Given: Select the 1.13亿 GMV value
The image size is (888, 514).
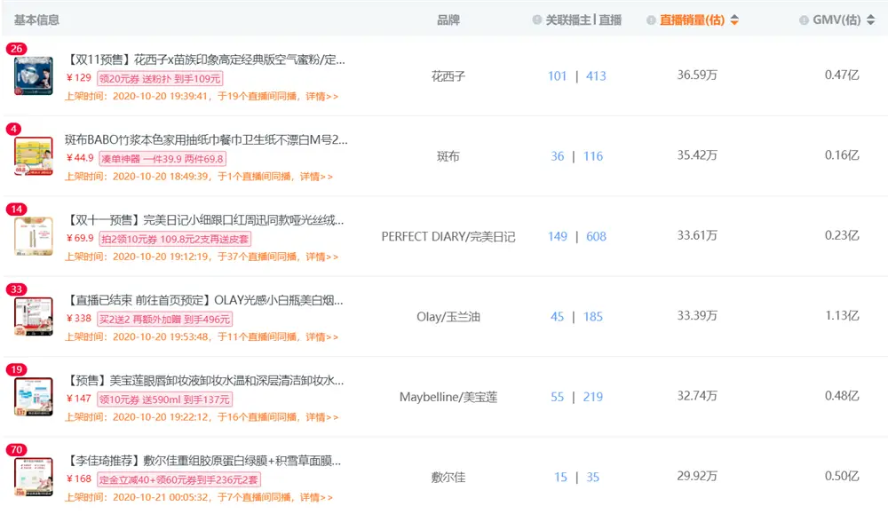Looking at the screenshot, I should 842,315.
